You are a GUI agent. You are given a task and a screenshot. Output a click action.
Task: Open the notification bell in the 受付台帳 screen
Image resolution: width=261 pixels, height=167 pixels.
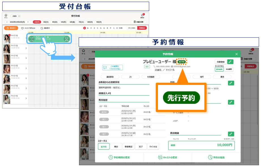tap(142, 16)
